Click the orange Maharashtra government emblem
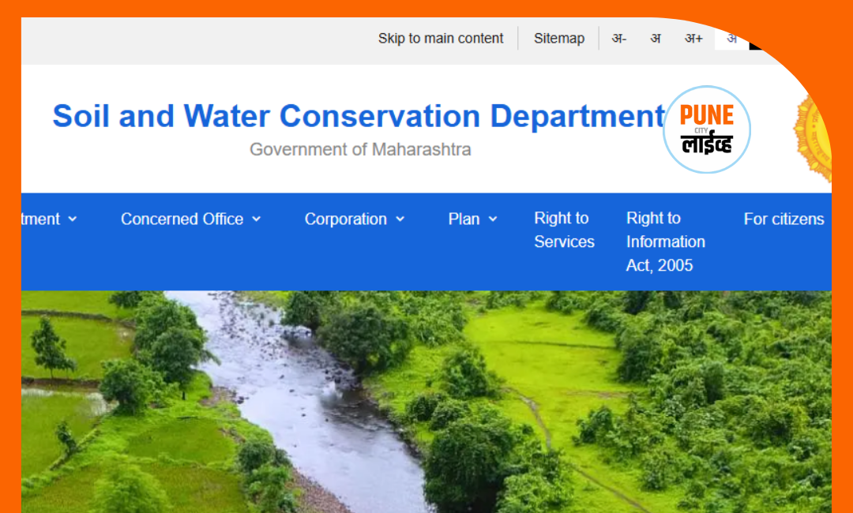Image resolution: width=853 pixels, height=513 pixels. click(814, 134)
